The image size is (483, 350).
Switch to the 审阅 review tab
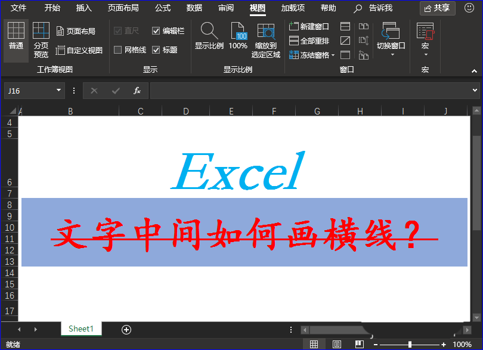click(226, 8)
